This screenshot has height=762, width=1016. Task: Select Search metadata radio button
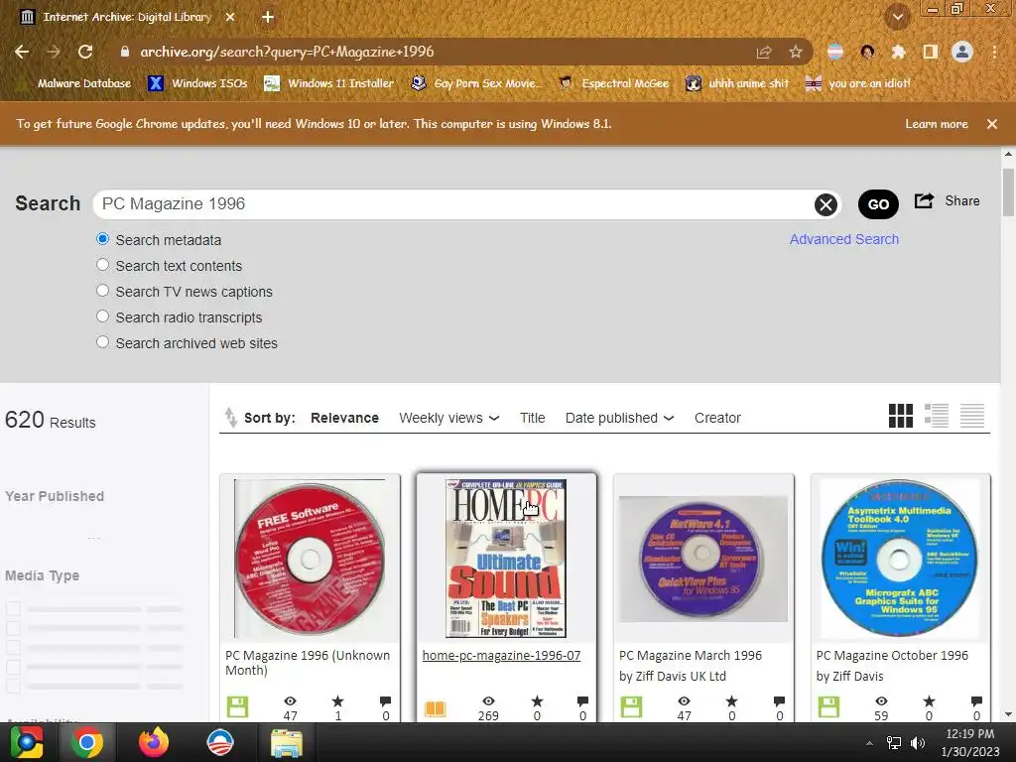[x=102, y=239]
